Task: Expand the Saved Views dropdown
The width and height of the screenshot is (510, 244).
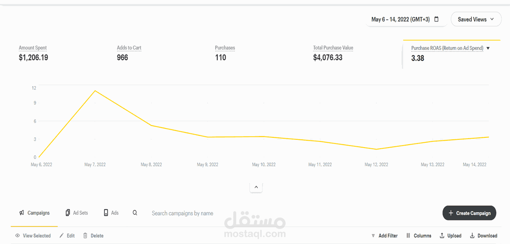Action: tap(476, 19)
